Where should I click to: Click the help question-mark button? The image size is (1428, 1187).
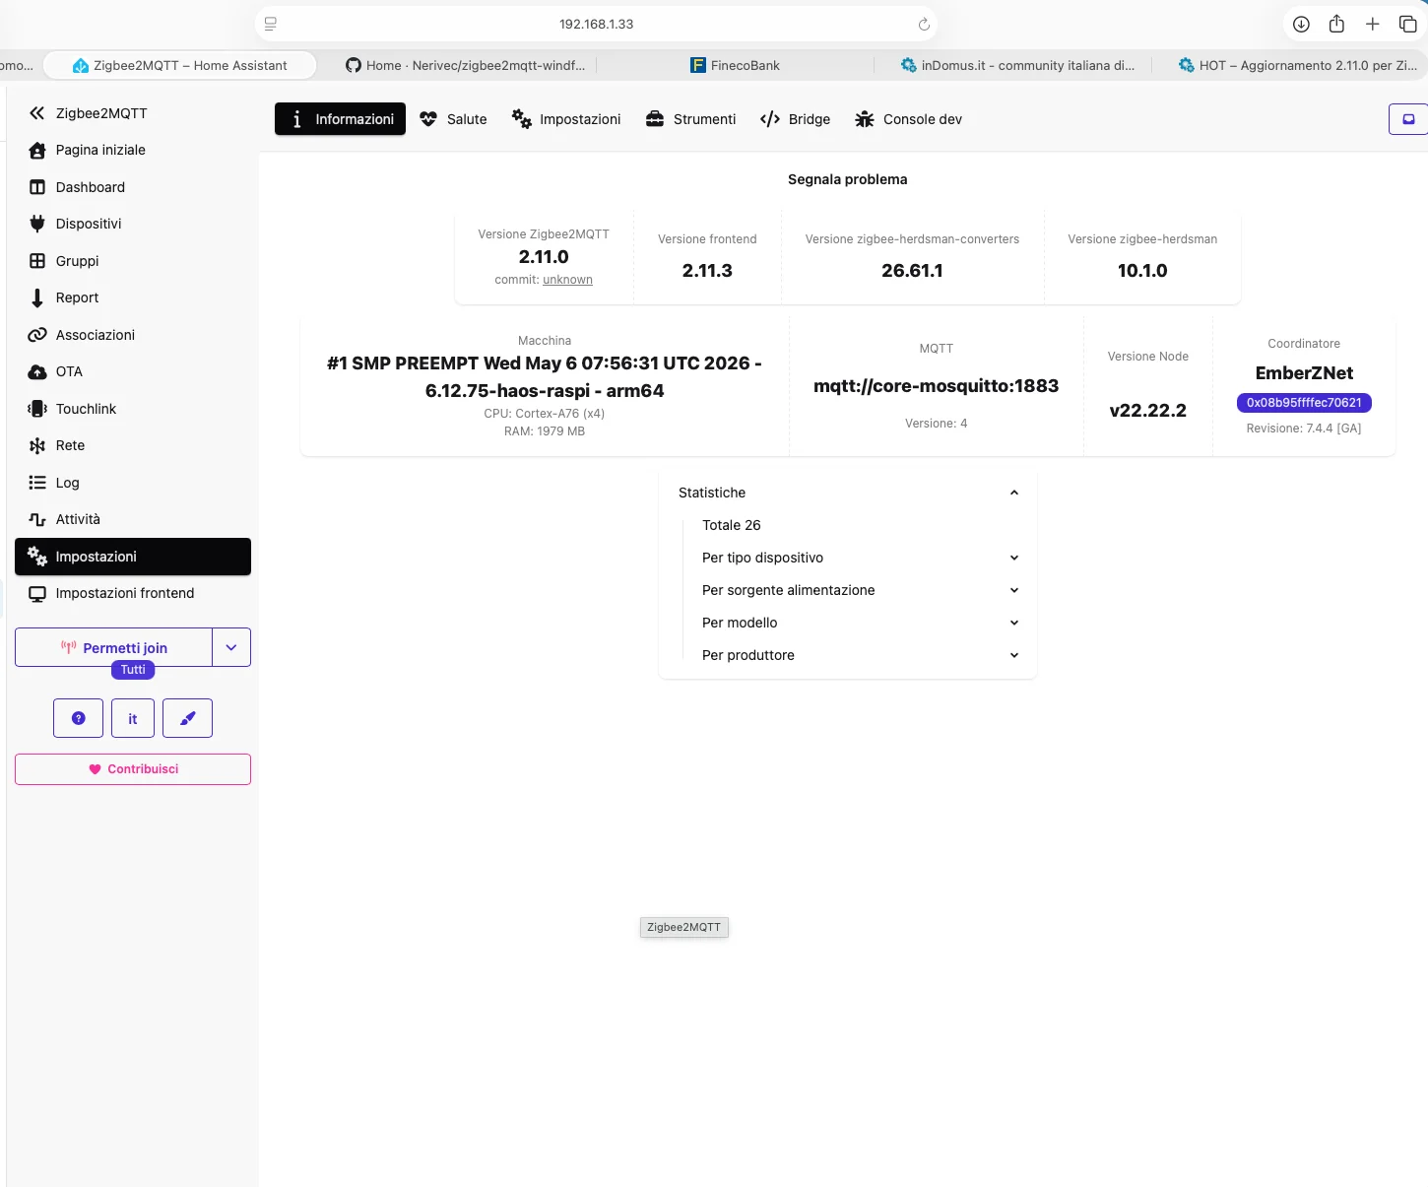pos(79,718)
